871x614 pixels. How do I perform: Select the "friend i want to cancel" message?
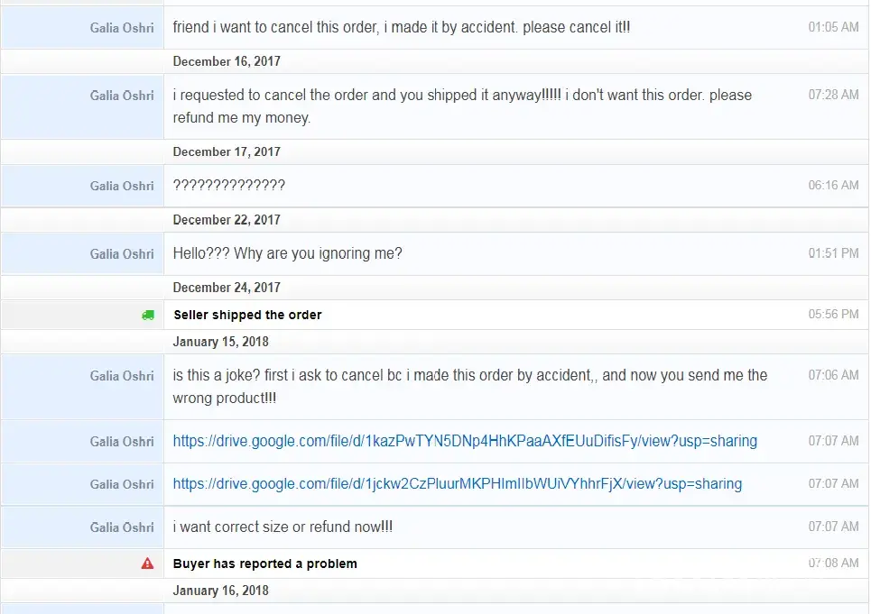click(x=402, y=27)
